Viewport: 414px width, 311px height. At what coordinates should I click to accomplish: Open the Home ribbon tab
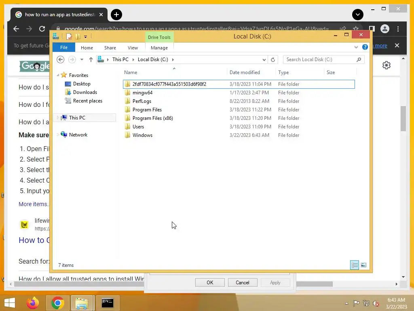87,48
